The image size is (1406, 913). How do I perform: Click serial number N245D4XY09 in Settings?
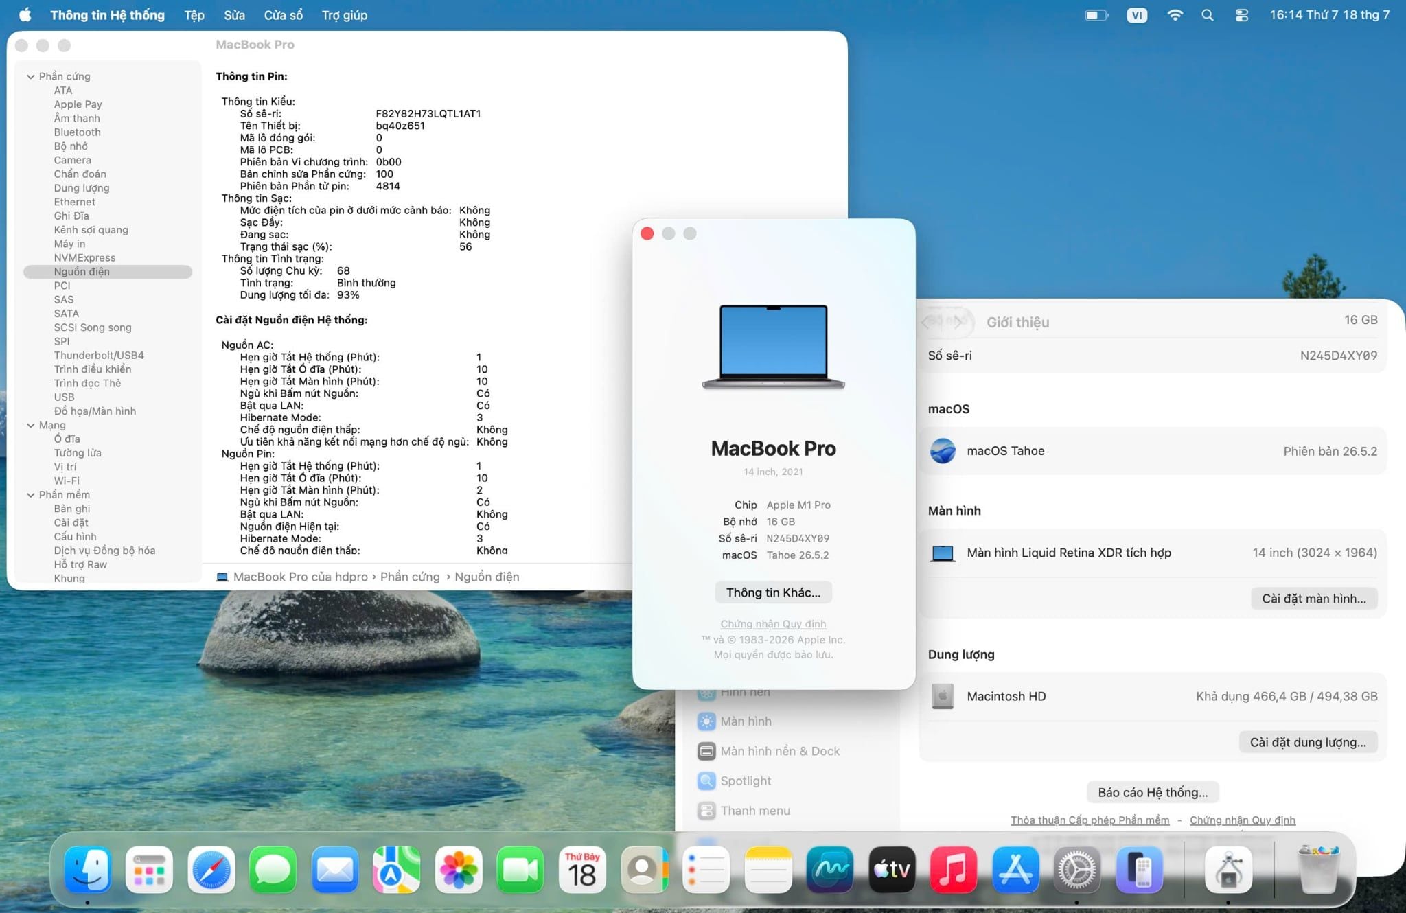pyautogui.click(x=1339, y=356)
